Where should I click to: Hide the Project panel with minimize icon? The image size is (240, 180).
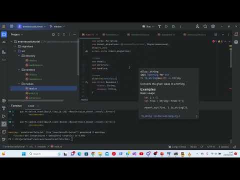tap(74, 34)
